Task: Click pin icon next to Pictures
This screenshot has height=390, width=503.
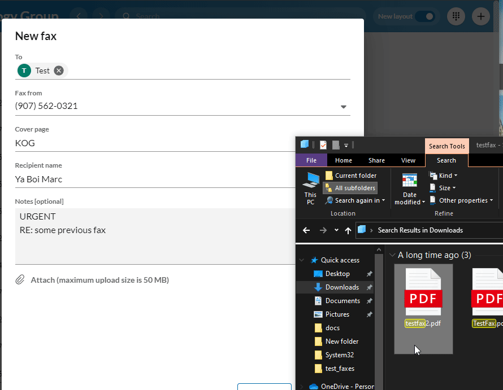Action: pos(369,314)
